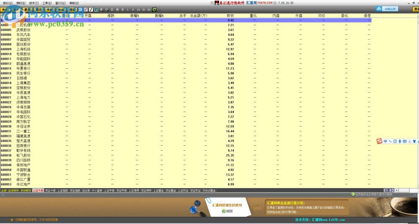Image resolution: width=419 pixels, height=224 pixels.
Task: Select the 开放式基金 bottom tab
Action: (209, 191)
